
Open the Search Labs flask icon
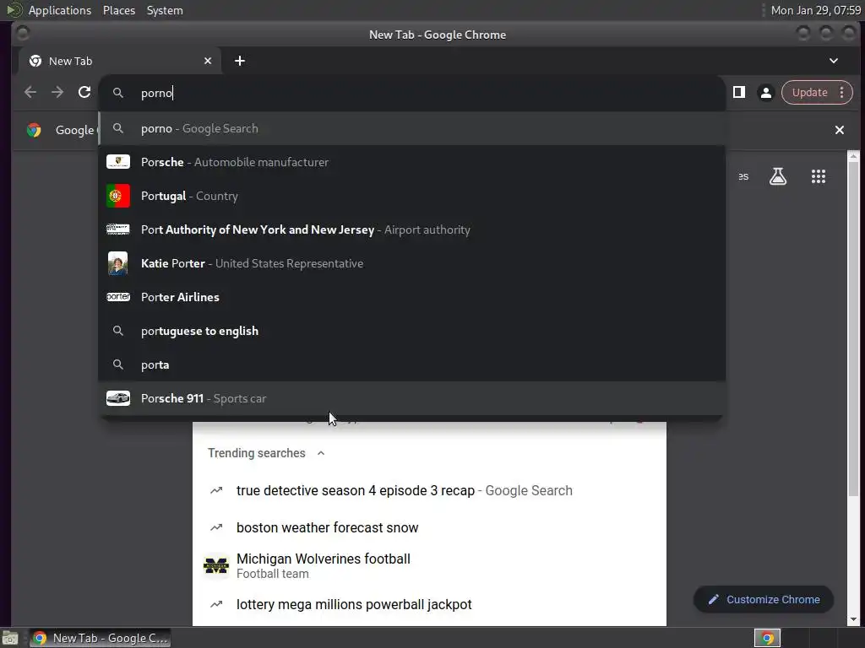[778, 176]
